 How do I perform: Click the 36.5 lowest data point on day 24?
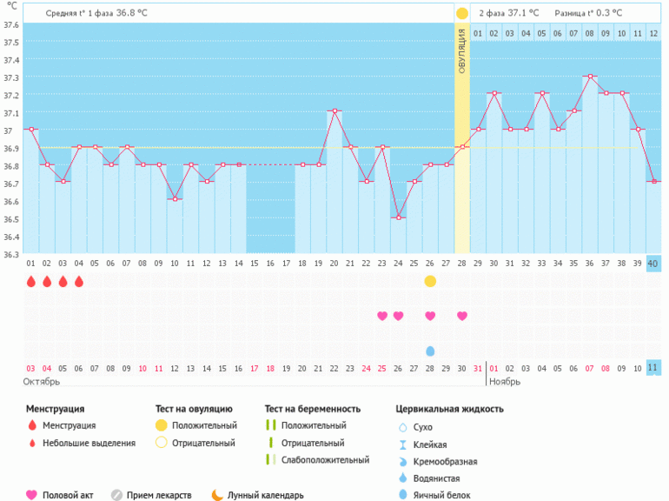(399, 217)
